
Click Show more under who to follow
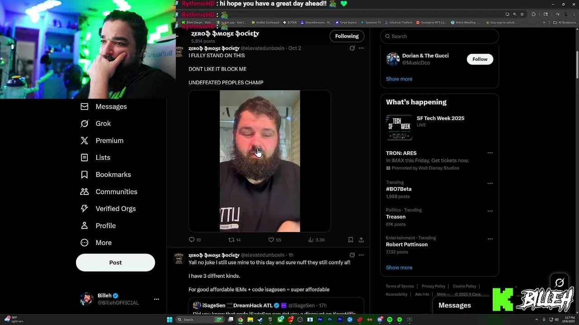[399, 79]
